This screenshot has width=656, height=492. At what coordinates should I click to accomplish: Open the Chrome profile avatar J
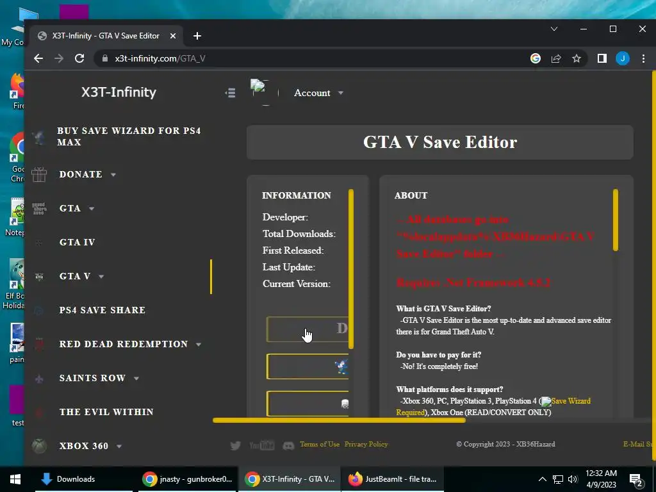[623, 58]
